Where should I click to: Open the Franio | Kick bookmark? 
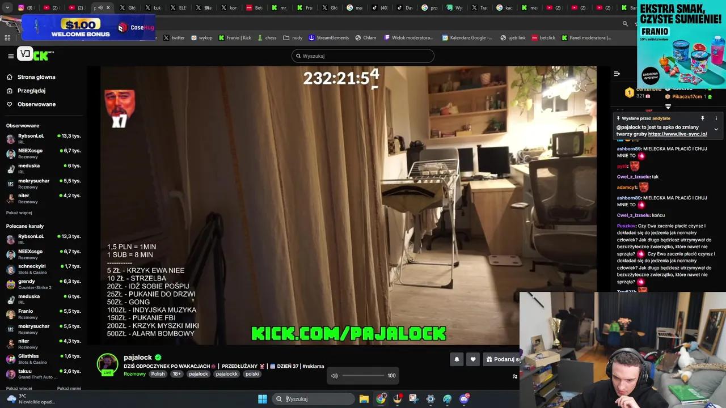tap(235, 38)
